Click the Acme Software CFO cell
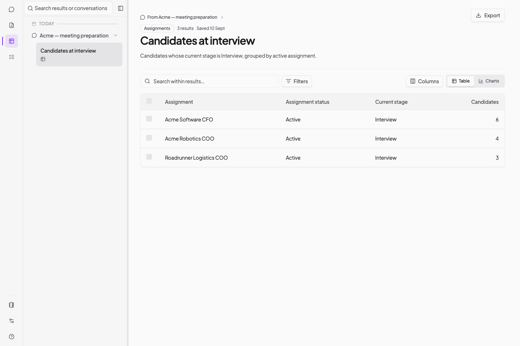 click(189, 120)
